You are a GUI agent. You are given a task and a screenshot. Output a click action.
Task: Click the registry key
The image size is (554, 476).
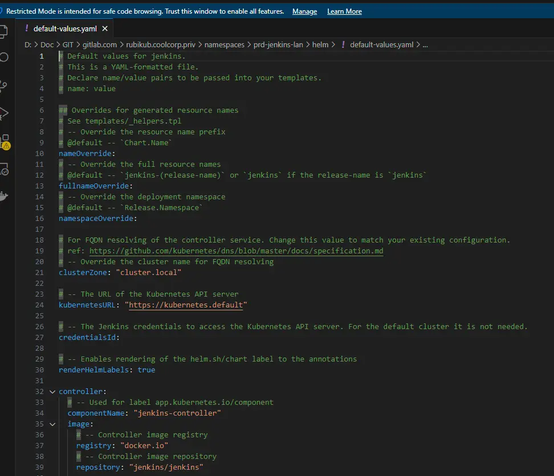pyautogui.click(x=93, y=446)
